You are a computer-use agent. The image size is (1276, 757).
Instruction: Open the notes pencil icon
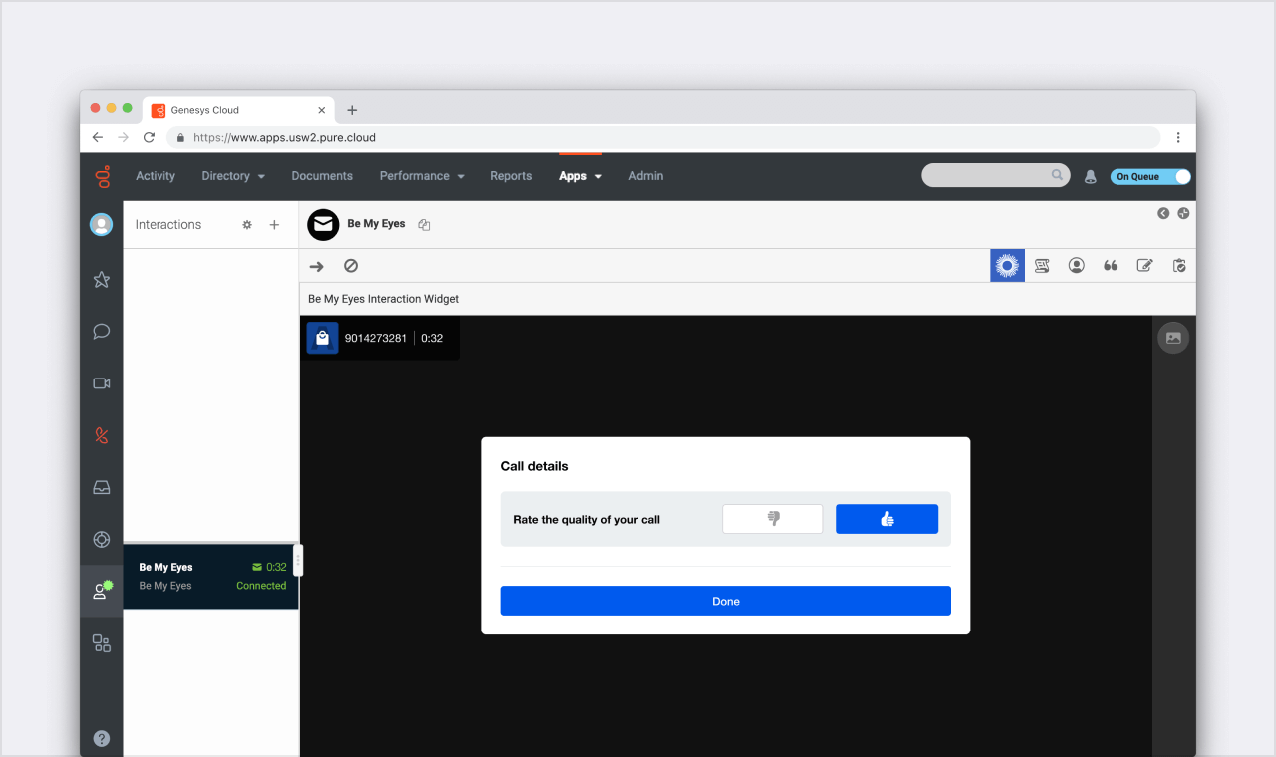1145,266
